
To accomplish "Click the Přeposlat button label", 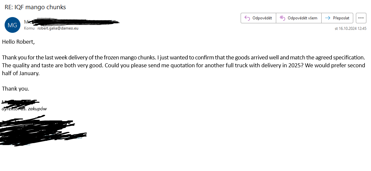I will coord(341,18).
